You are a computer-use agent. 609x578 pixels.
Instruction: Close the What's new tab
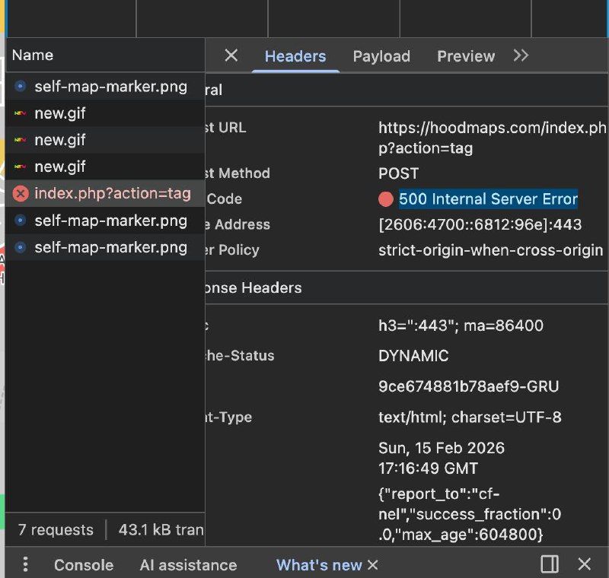(373, 564)
